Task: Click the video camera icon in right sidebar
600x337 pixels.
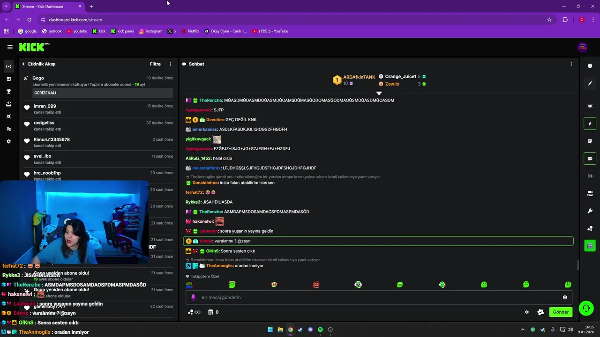Action: point(590,193)
